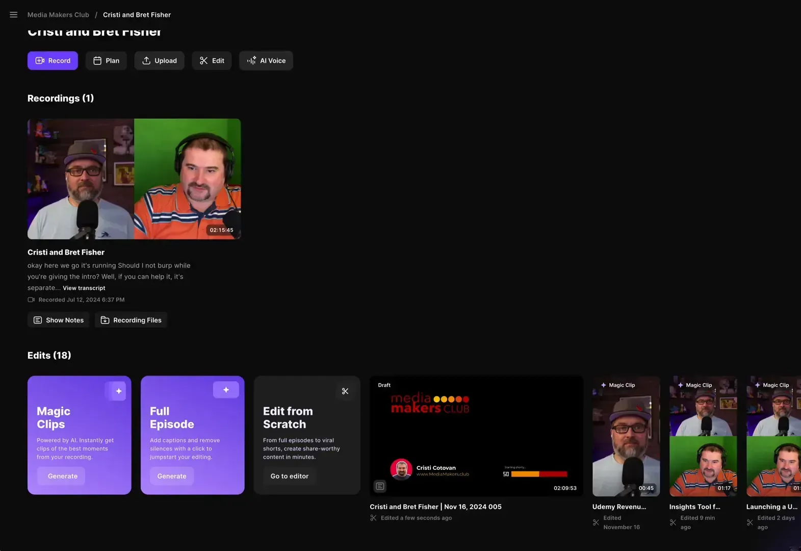
Task: Generate Full Episode edit
Action: (x=172, y=476)
